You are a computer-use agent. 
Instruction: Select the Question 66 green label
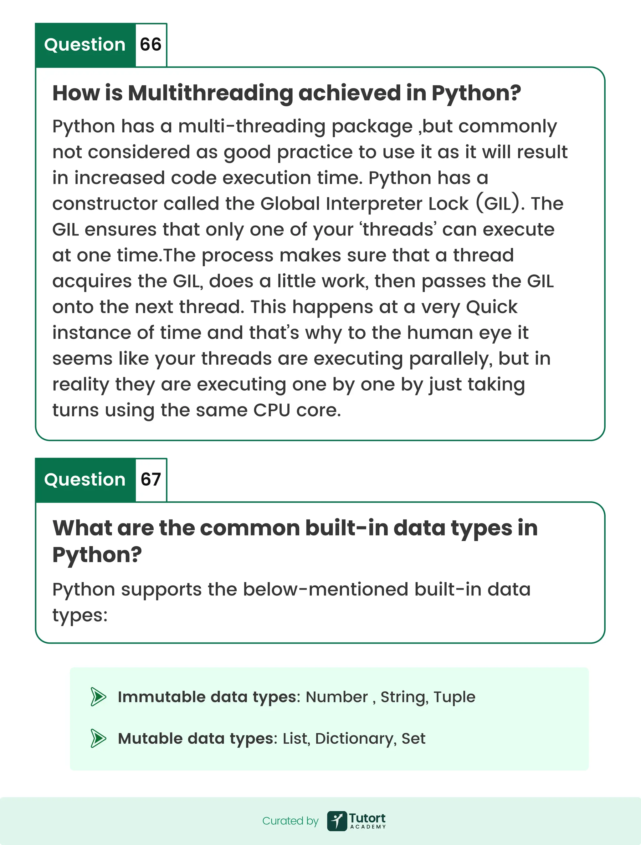(x=85, y=45)
